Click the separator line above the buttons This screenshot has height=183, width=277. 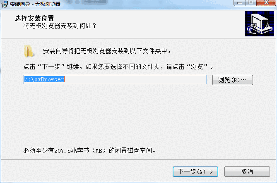(138, 160)
